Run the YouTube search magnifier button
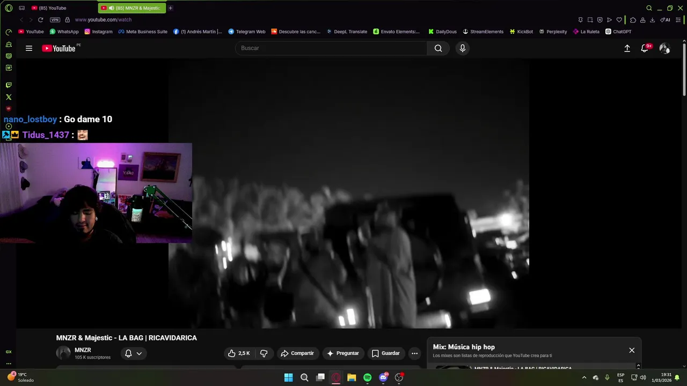Screen dimensions: 687x386 (438, 48)
